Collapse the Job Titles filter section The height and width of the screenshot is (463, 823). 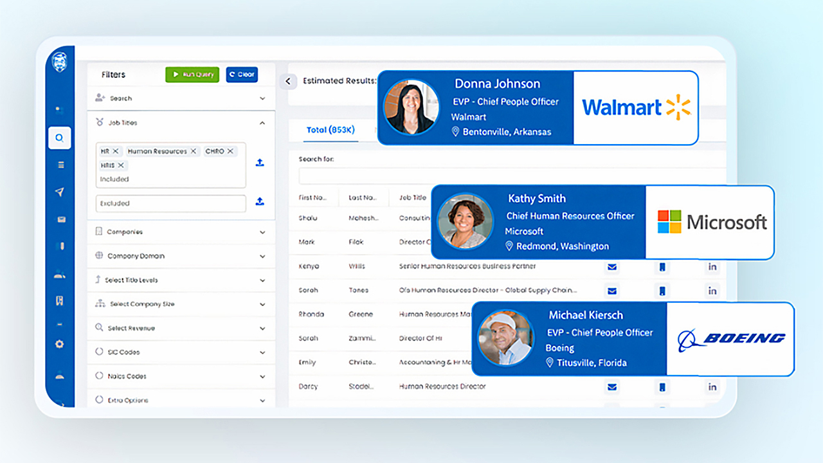262,122
